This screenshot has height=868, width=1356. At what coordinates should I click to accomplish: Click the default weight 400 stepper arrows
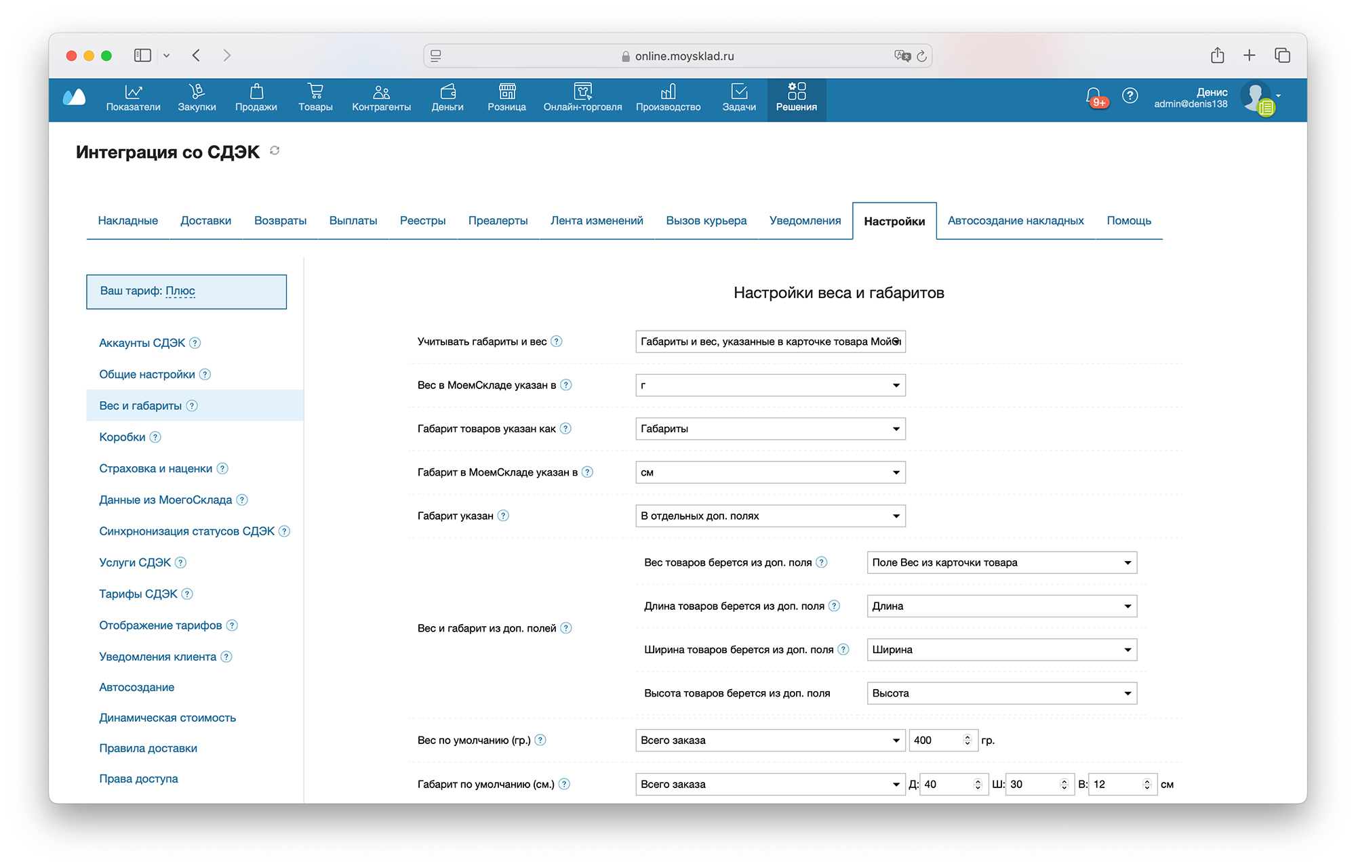click(x=968, y=741)
